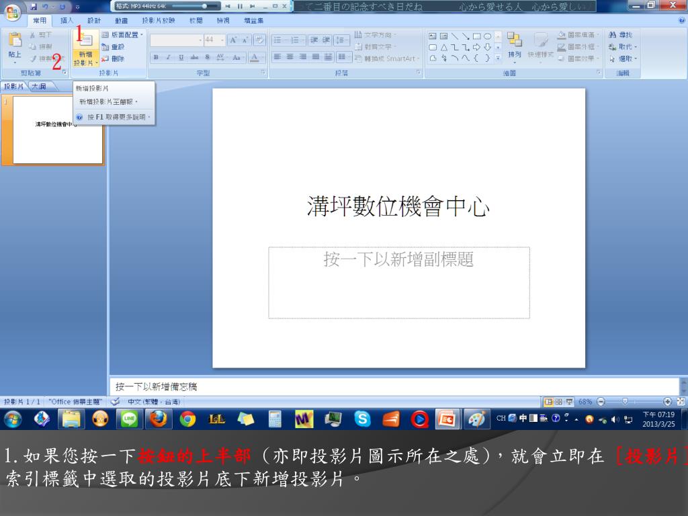Screen dimensions: 688x516
Task: Switch to the 投影片放映 Slide Show tab
Action: tap(159, 21)
